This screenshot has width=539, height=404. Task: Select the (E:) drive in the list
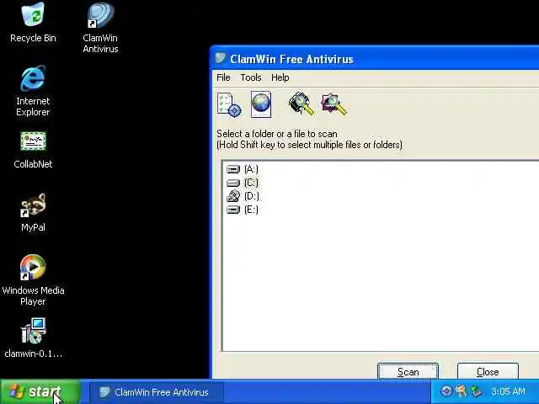243,210
